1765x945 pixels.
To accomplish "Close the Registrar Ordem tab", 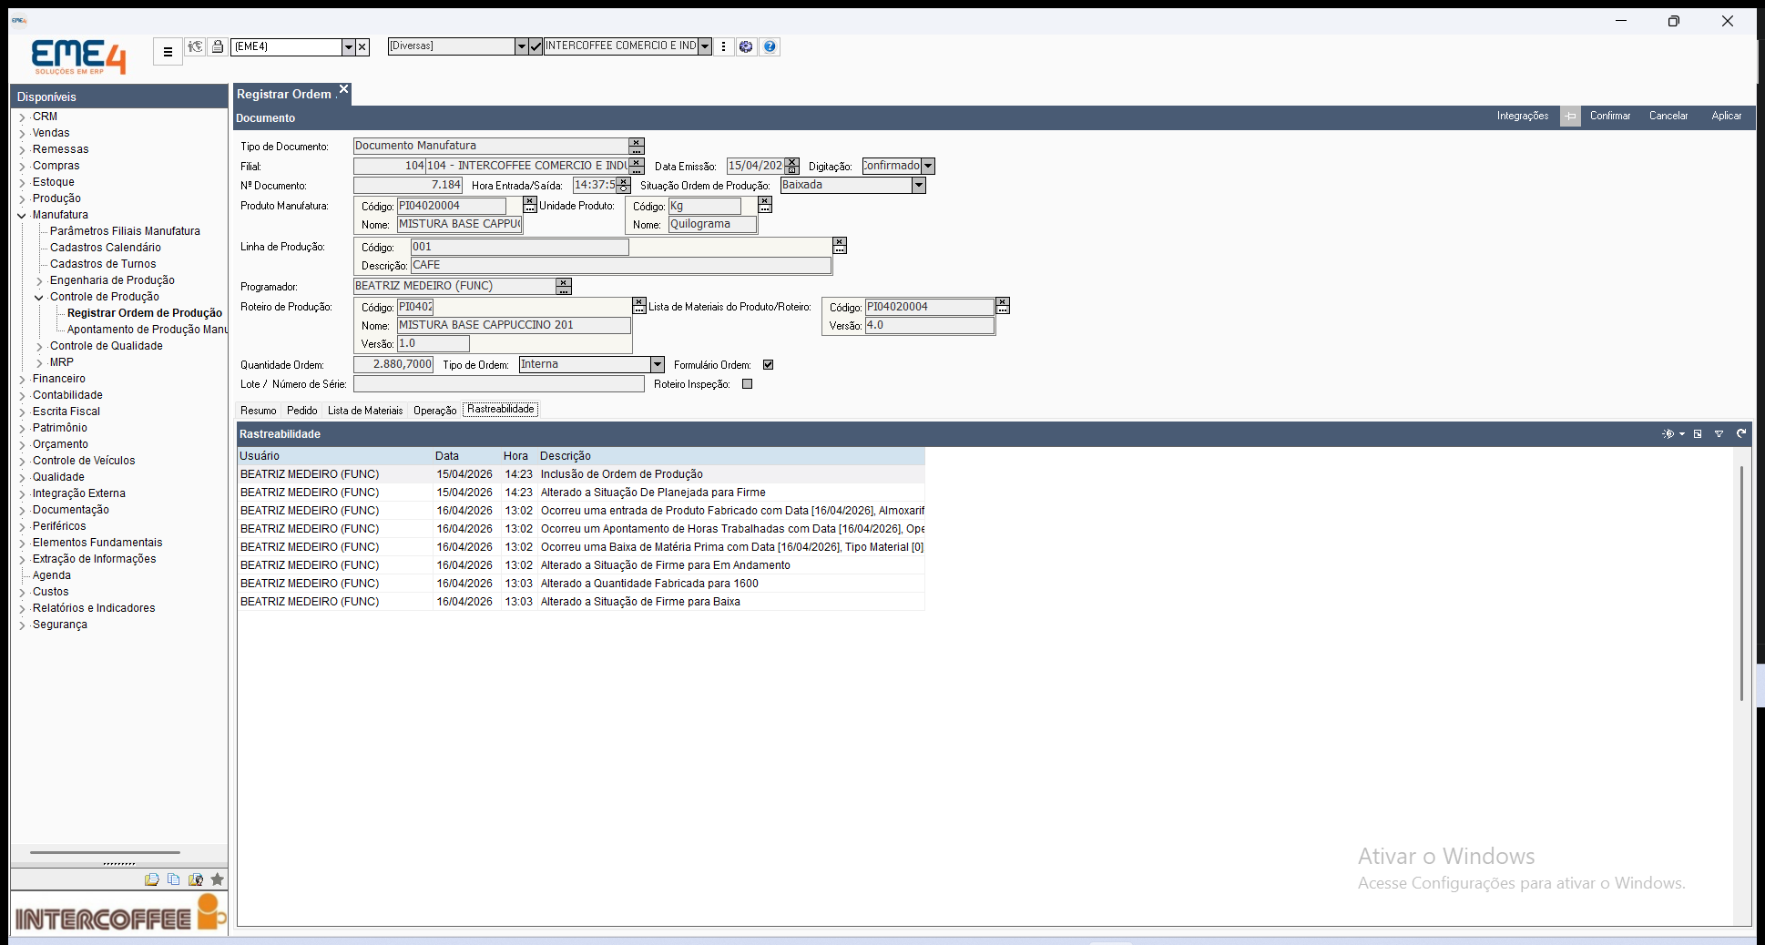I will [344, 89].
